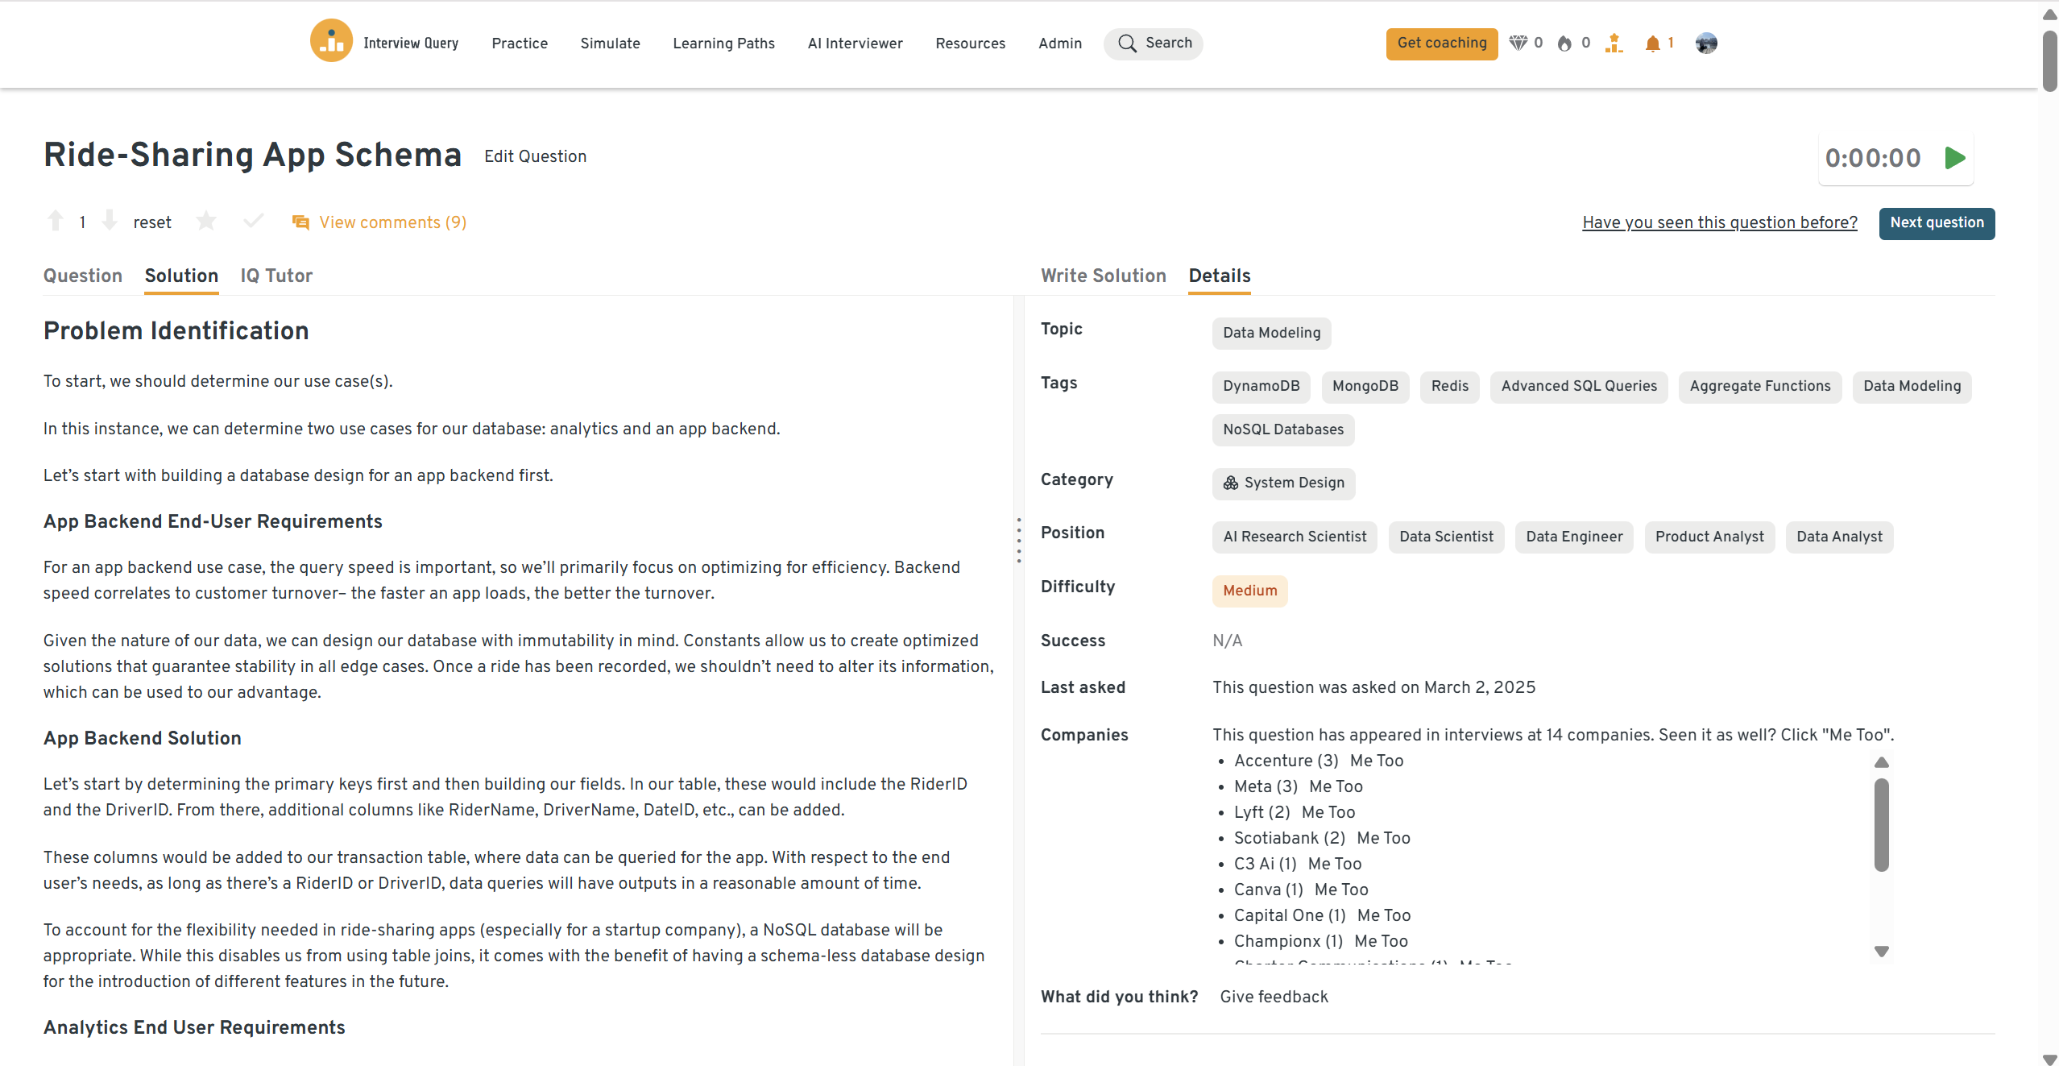Open the Learning Paths menu
Image resolution: width=2059 pixels, height=1066 pixels.
pyautogui.click(x=723, y=44)
